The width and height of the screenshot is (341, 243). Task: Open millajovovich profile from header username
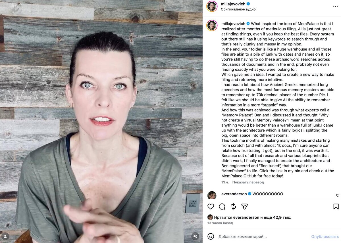pyautogui.click(x=233, y=4)
